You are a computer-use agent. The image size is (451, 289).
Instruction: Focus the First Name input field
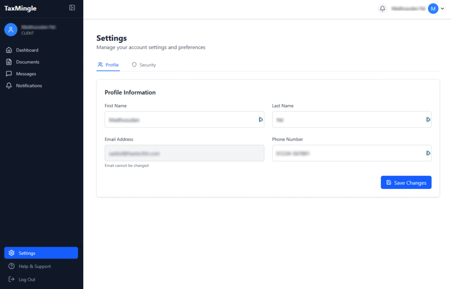tap(181, 119)
